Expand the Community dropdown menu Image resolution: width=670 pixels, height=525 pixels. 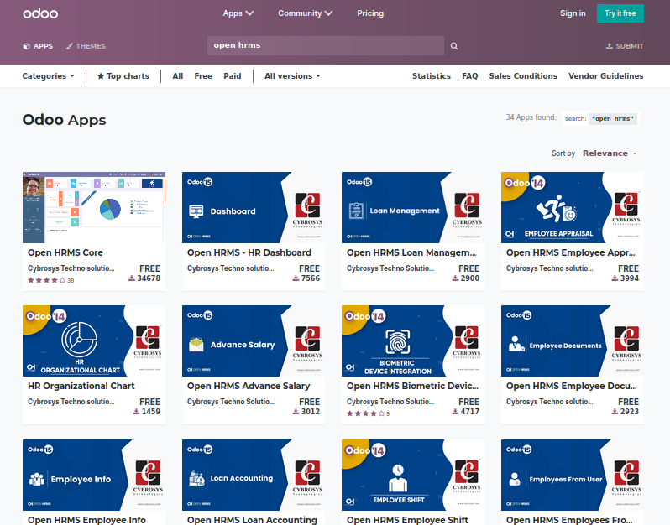point(305,13)
